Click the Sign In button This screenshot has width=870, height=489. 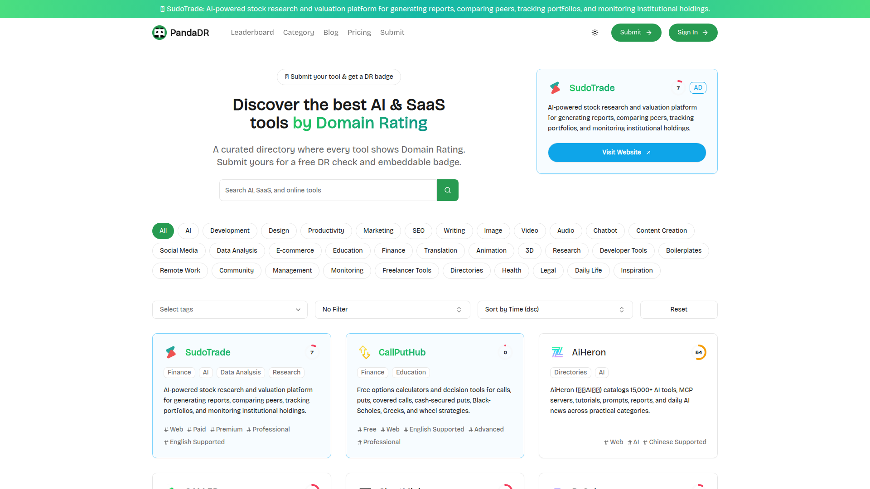(x=693, y=33)
